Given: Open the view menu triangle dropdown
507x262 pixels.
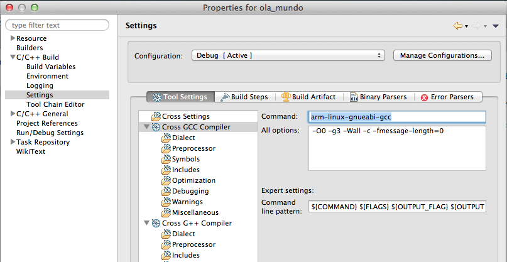Looking at the screenshot, I should pos(495,26).
